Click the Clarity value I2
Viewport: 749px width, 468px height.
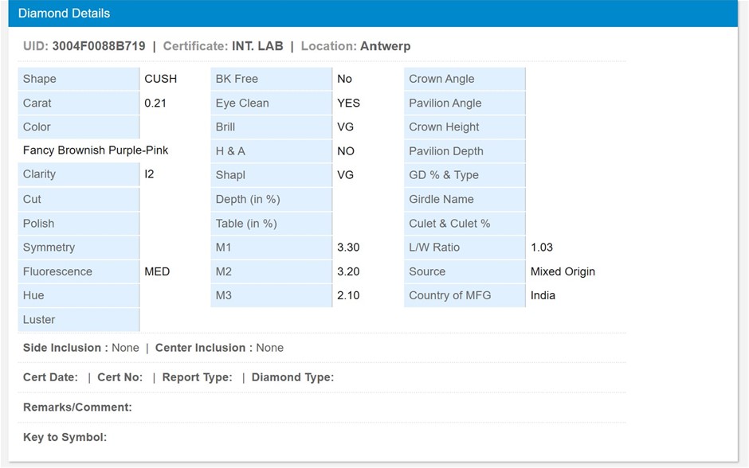pos(149,174)
